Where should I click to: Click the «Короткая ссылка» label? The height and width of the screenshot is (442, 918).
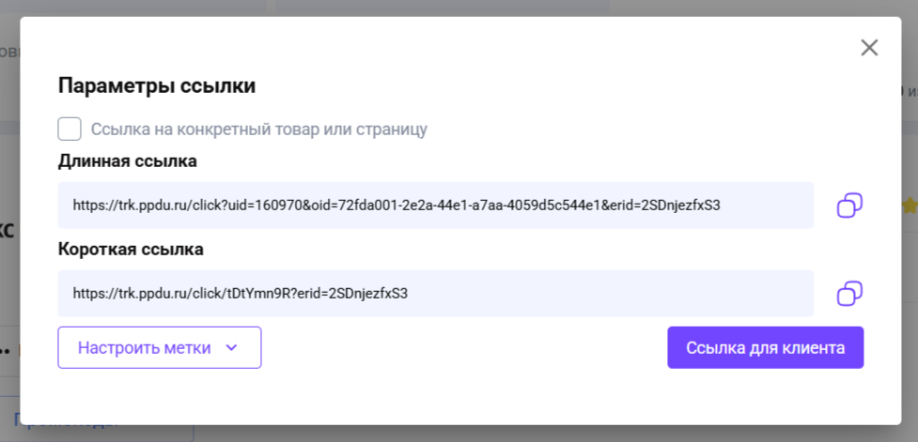(131, 250)
